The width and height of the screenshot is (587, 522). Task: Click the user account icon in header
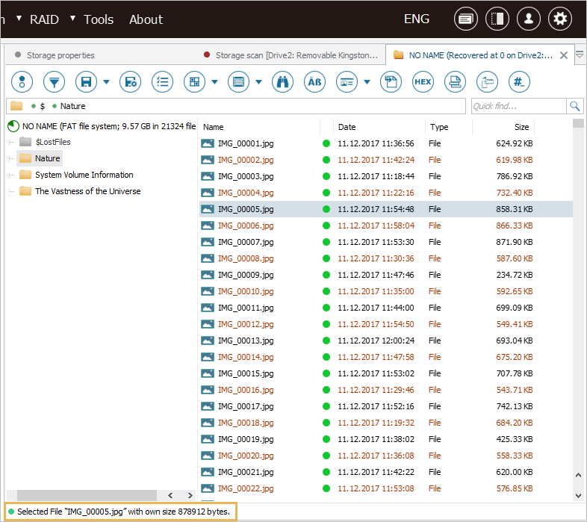point(529,19)
